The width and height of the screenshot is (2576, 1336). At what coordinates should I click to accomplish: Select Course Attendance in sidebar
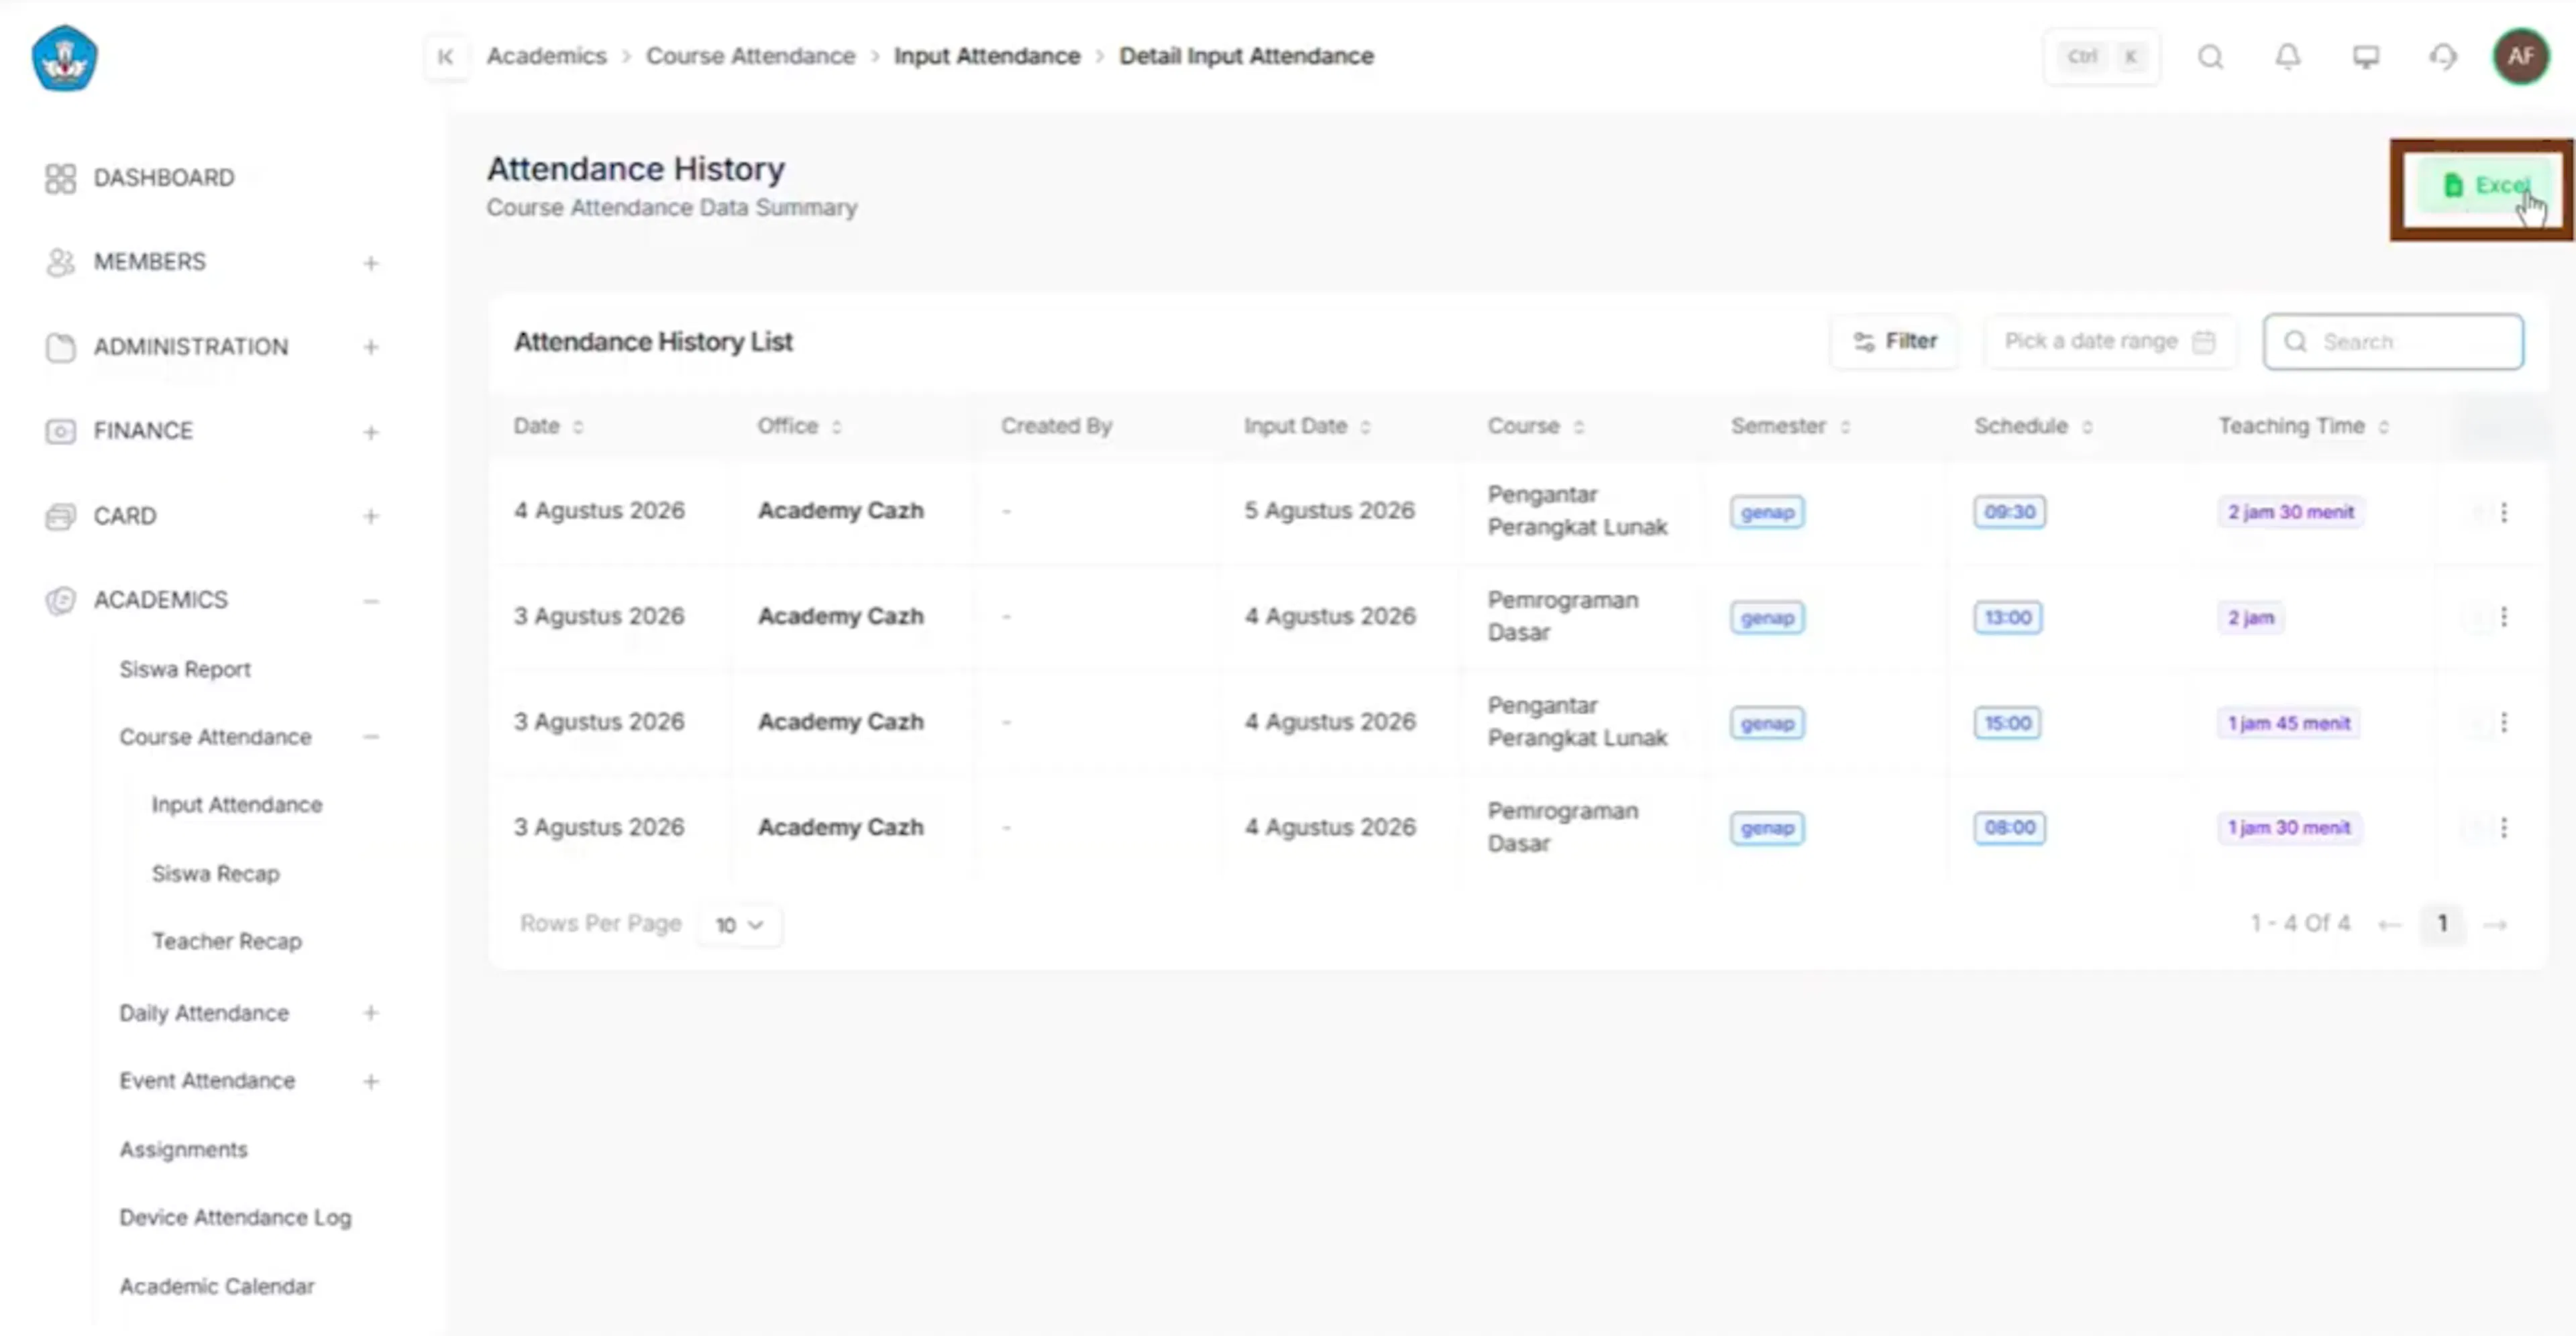click(x=215, y=737)
